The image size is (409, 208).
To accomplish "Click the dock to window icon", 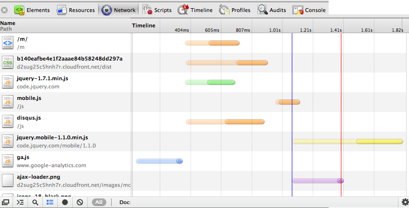I will click(x=6, y=202).
